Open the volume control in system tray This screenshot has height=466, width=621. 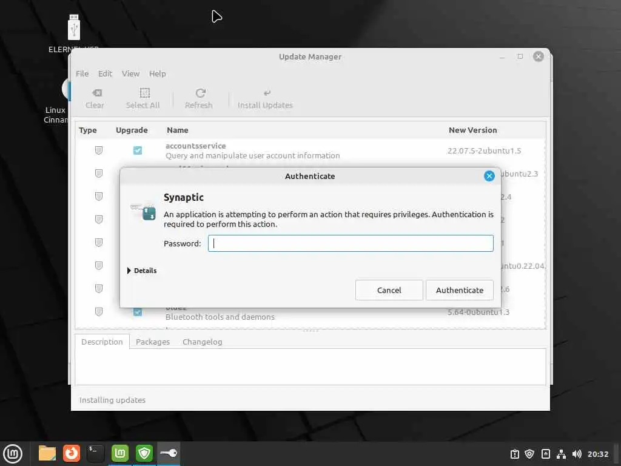(x=577, y=454)
